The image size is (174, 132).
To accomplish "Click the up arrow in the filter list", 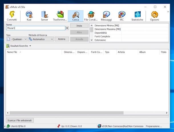I will [92, 26].
